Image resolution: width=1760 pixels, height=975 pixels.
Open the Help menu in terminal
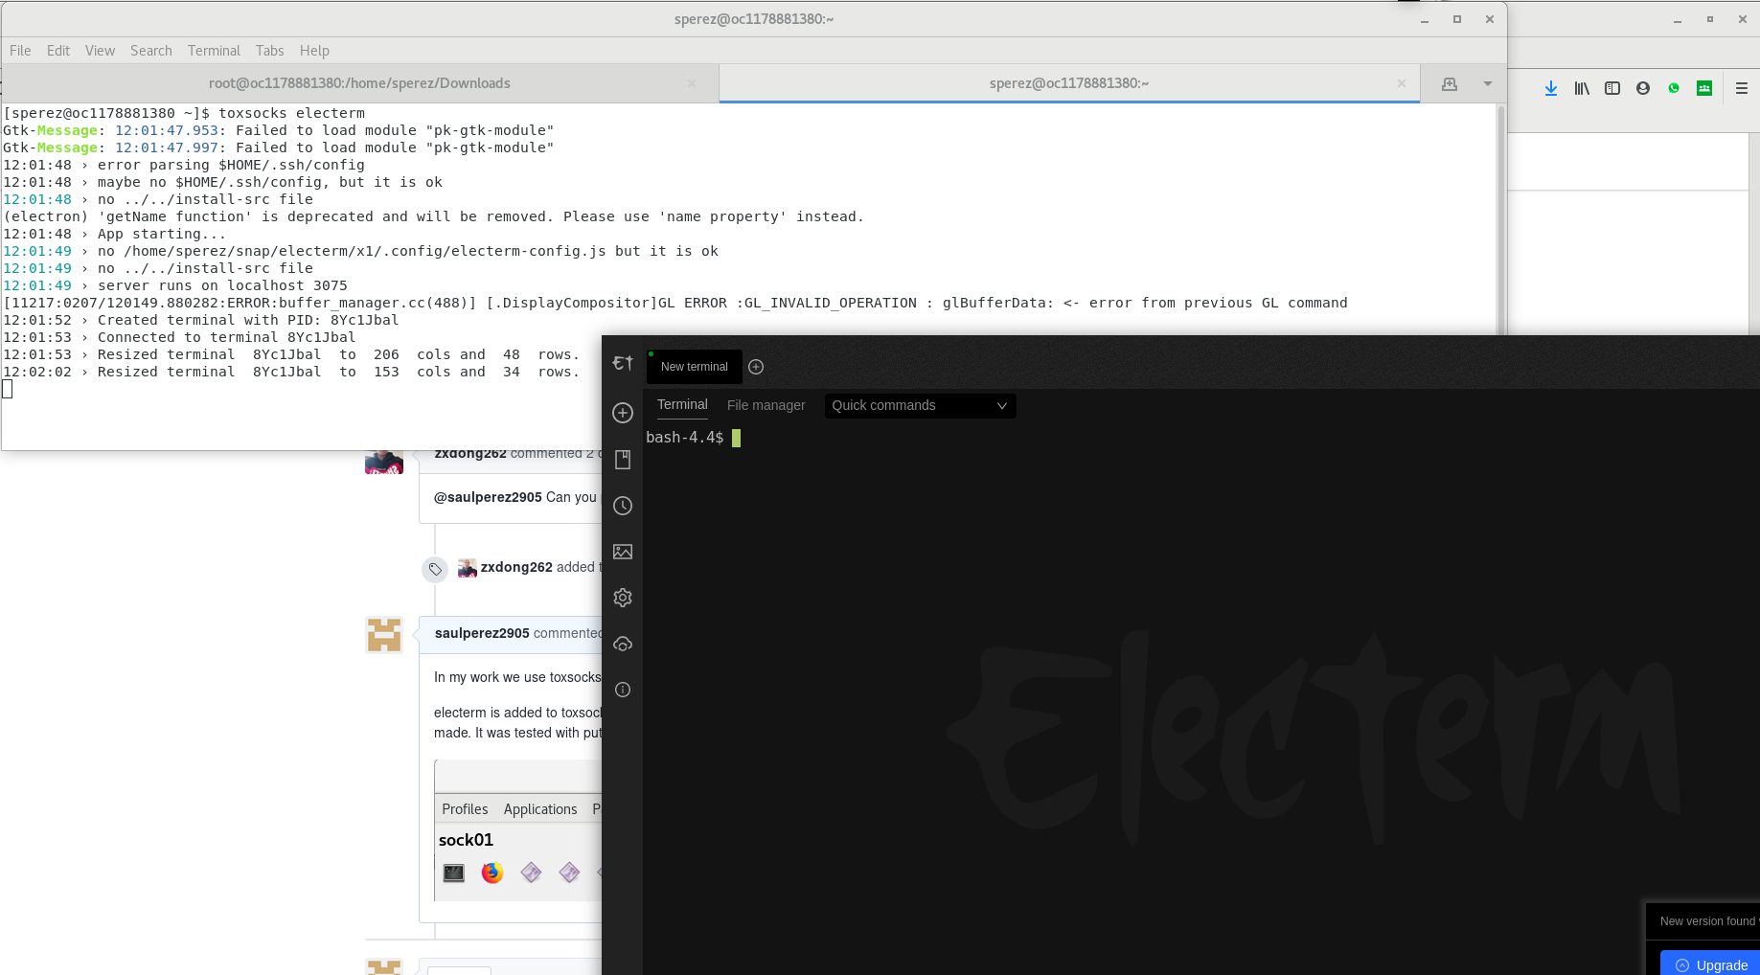pos(314,51)
